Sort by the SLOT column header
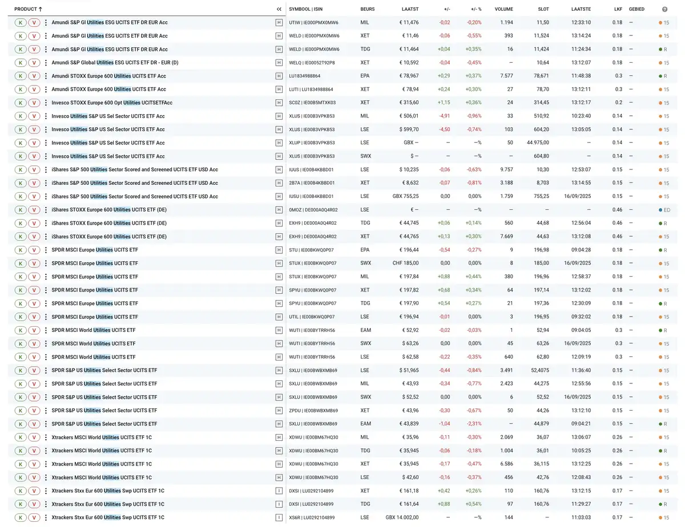The height and width of the screenshot is (527, 685). pos(543,9)
